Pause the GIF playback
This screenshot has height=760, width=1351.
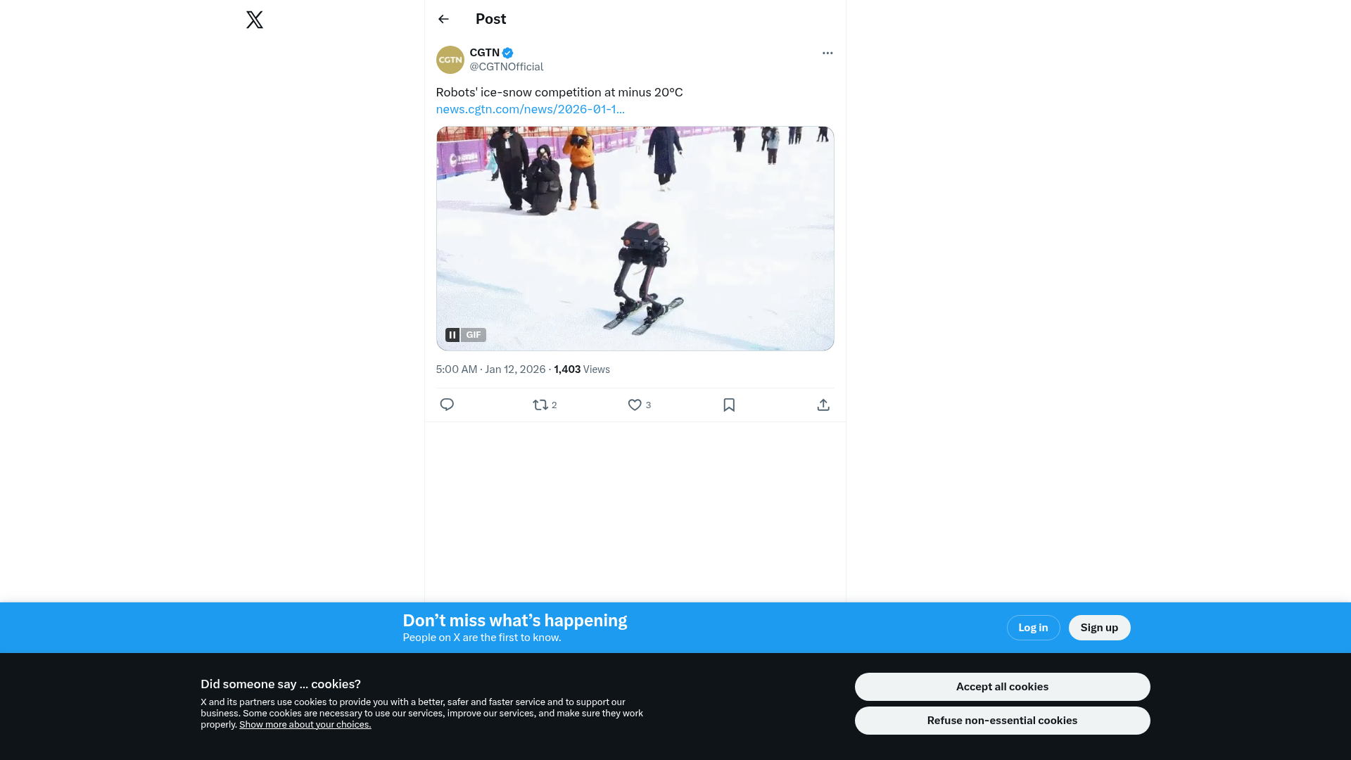click(x=452, y=335)
